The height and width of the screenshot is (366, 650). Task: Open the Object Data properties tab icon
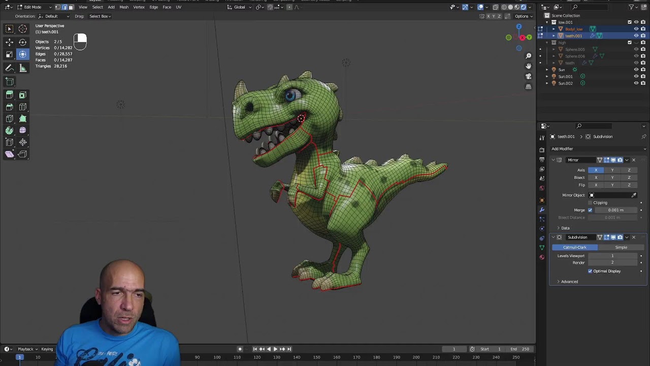[542, 248]
